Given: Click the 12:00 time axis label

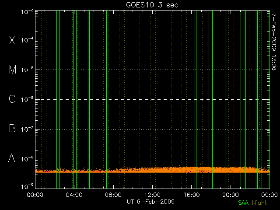Looking at the screenshot, I should coord(152,195).
